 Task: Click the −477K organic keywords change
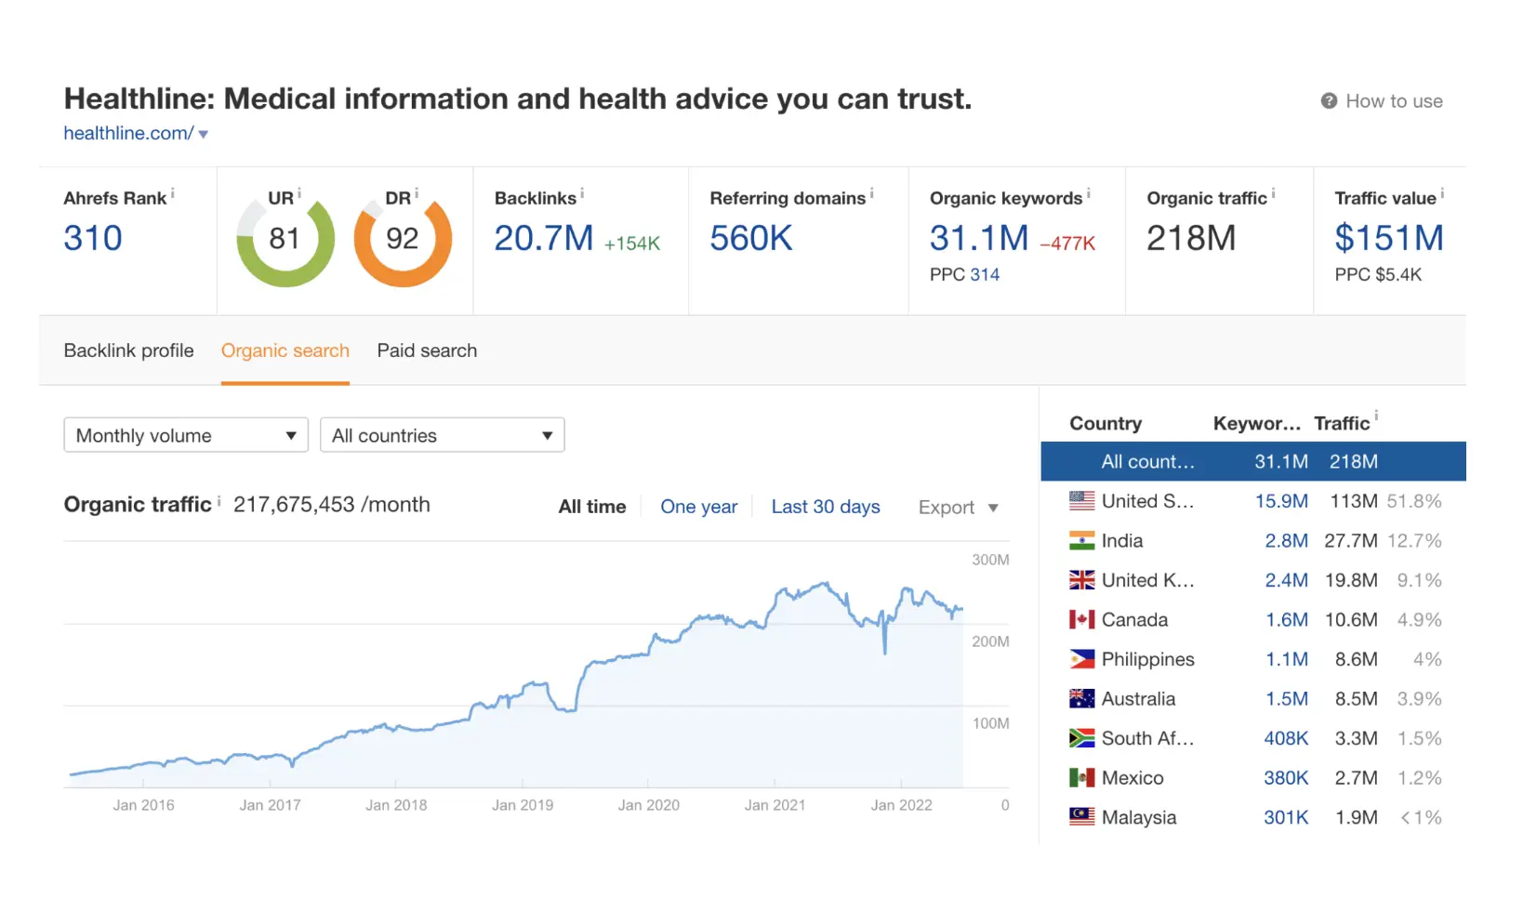tap(1067, 244)
